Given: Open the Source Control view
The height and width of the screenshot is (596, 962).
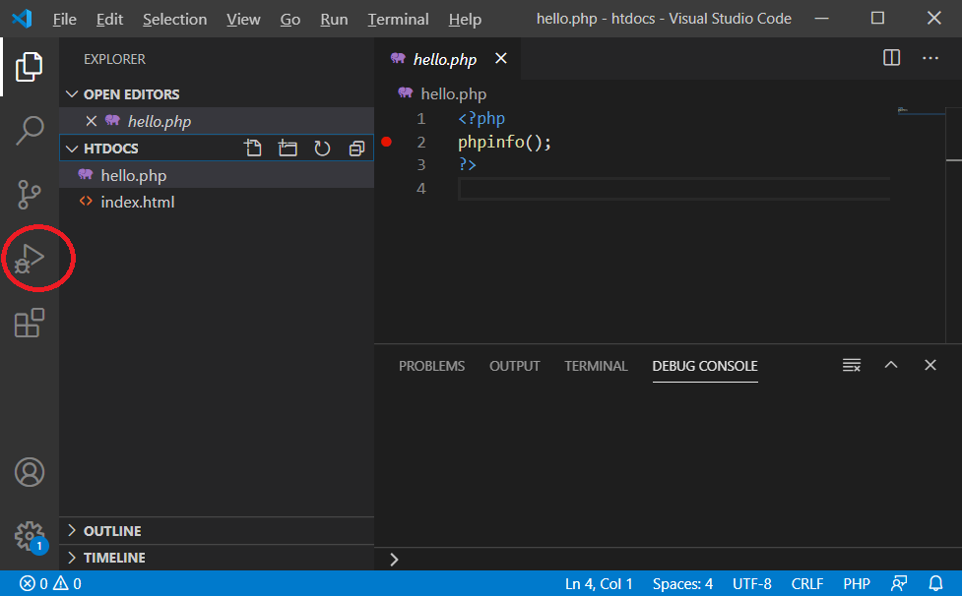Looking at the screenshot, I should point(30,195).
